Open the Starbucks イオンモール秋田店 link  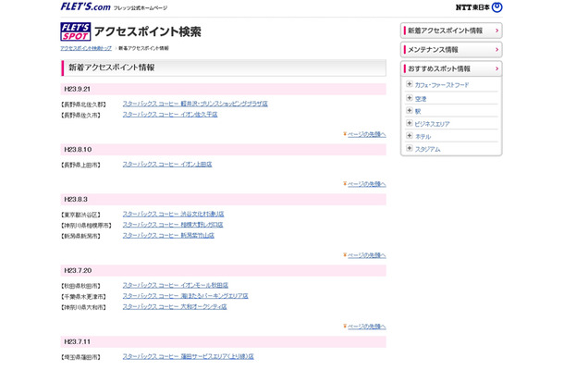[175, 285]
